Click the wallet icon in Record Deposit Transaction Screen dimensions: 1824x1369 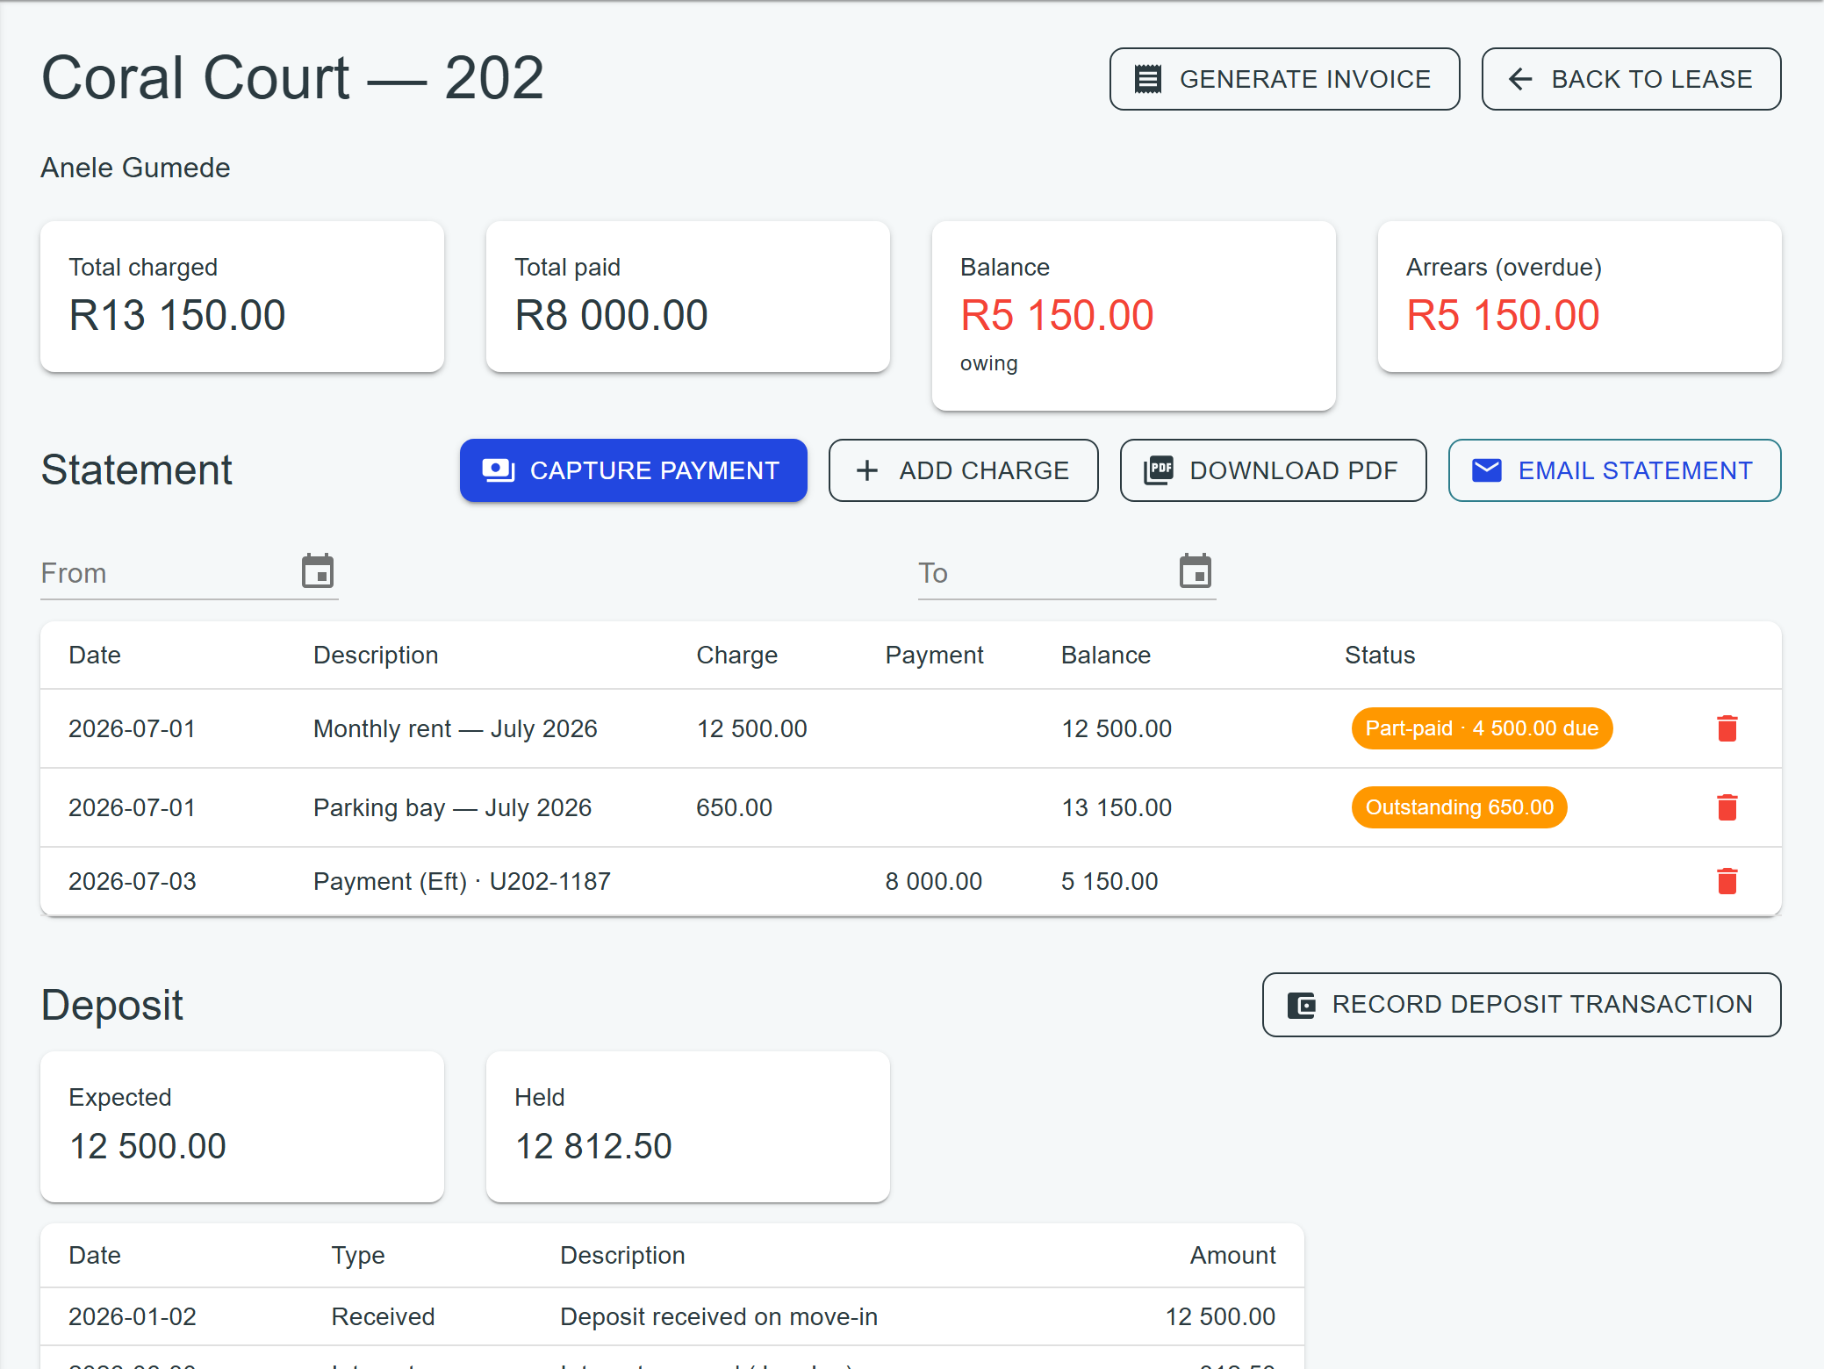tap(1301, 1005)
